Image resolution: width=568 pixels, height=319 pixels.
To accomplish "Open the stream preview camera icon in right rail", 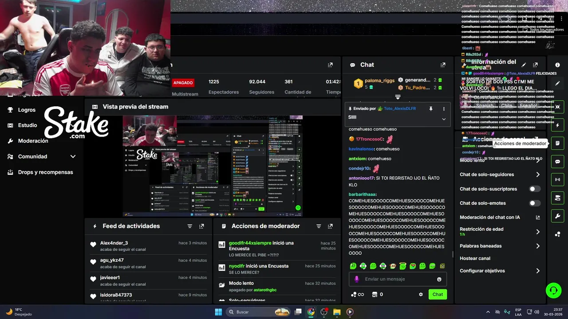I will (557, 107).
